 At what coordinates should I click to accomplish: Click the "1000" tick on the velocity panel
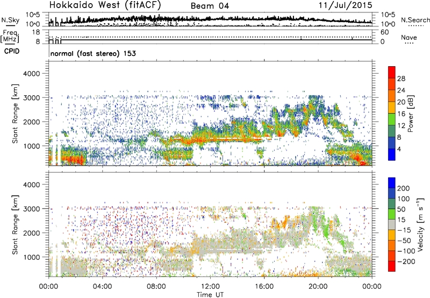click(31, 257)
